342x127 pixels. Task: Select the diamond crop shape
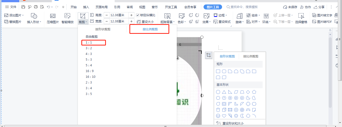click(x=248, y=92)
